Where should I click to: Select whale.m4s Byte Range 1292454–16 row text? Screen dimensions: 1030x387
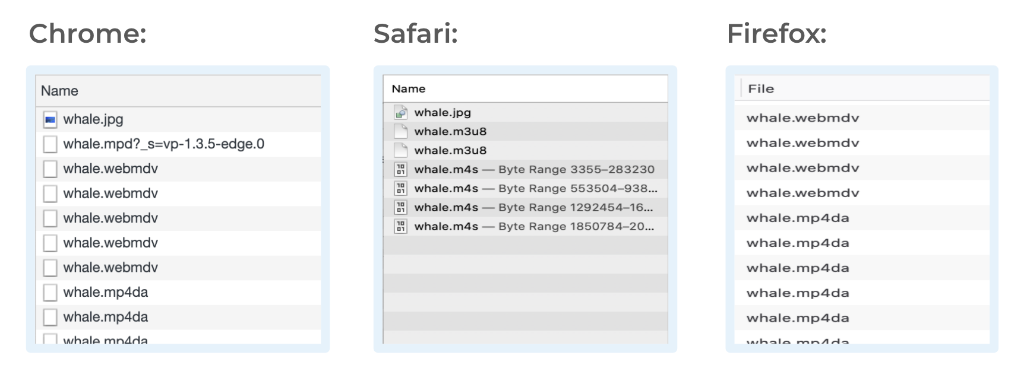click(534, 208)
